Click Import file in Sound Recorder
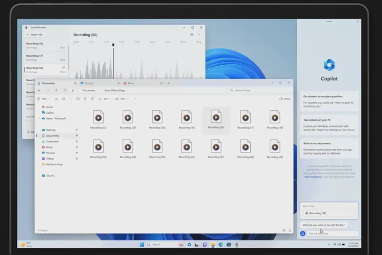 coord(35,35)
